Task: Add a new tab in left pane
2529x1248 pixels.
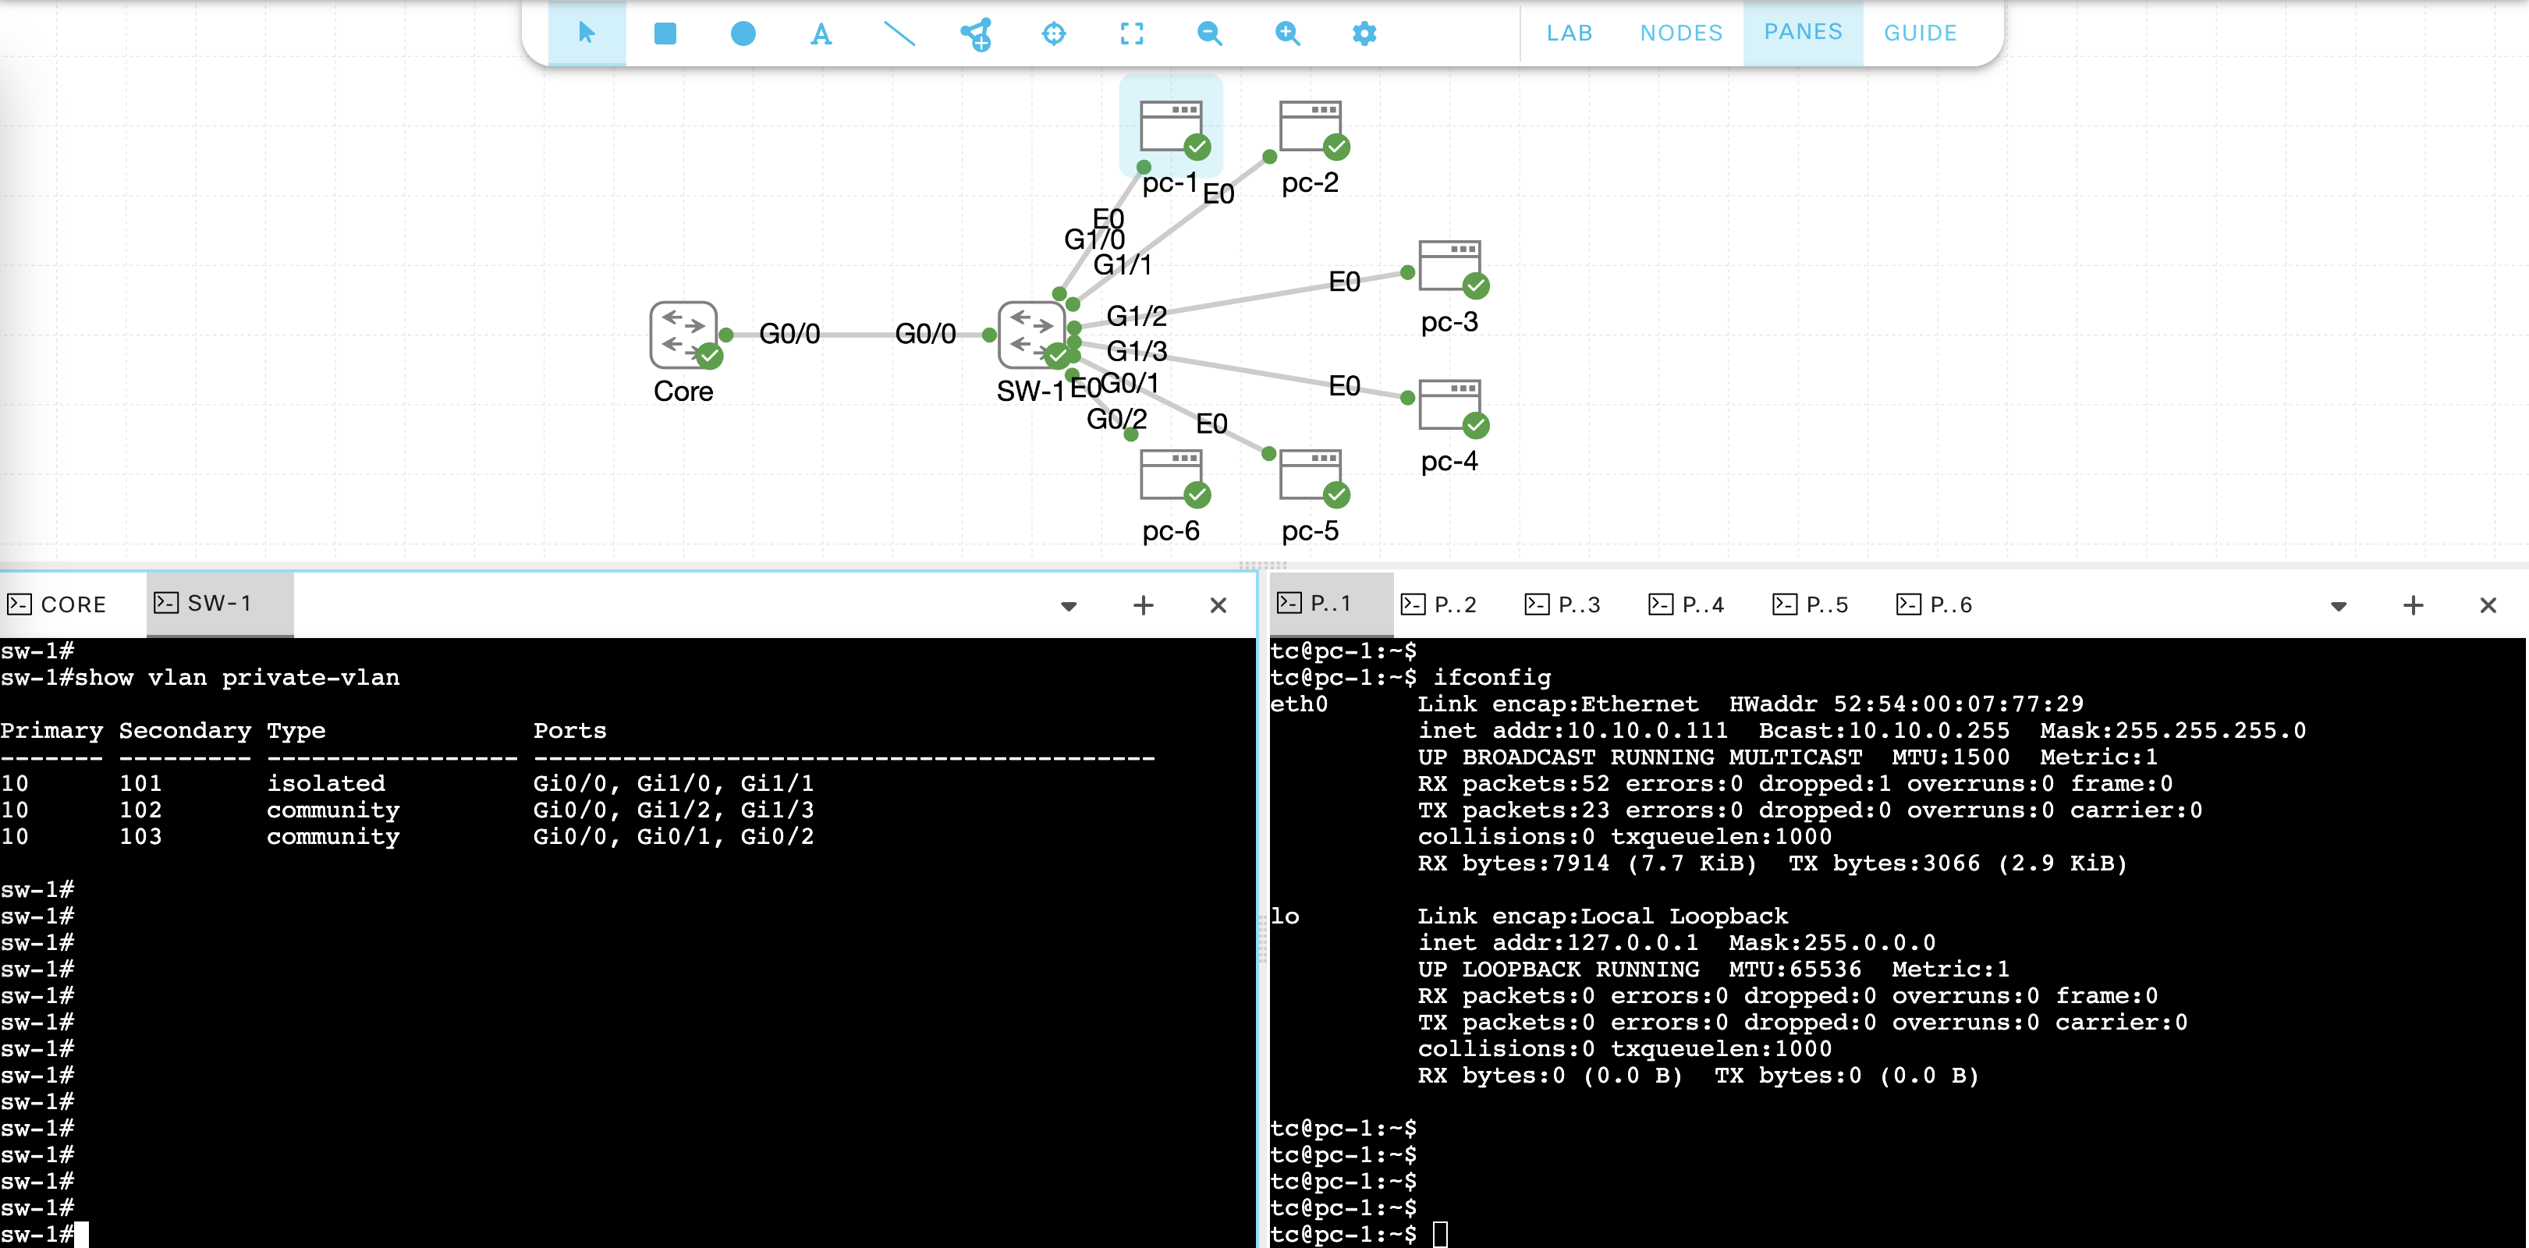Action: pyautogui.click(x=1143, y=604)
